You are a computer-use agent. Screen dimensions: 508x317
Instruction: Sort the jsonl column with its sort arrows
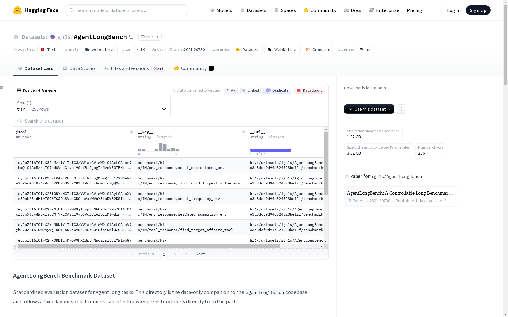(x=131, y=132)
